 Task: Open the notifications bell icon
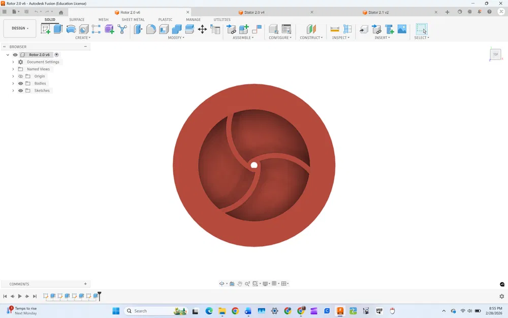click(479, 12)
